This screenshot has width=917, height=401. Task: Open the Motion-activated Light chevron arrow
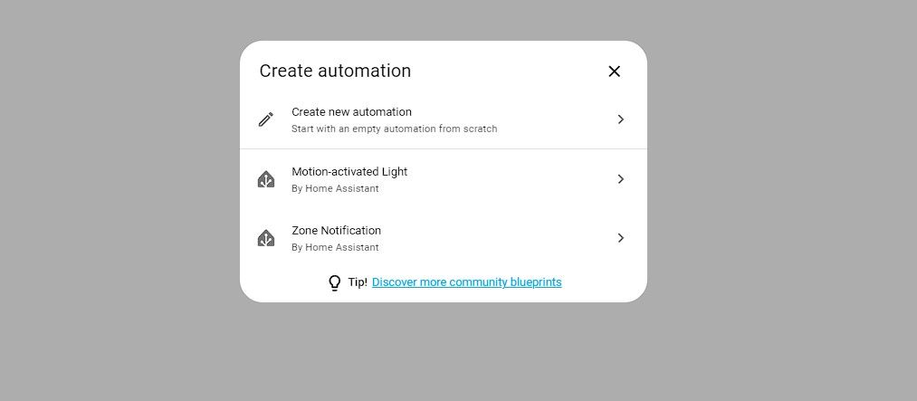click(x=620, y=179)
